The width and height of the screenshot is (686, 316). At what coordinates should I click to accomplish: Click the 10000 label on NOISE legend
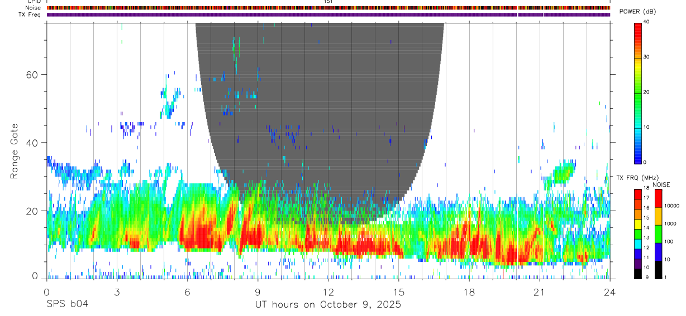tap(673, 206)
